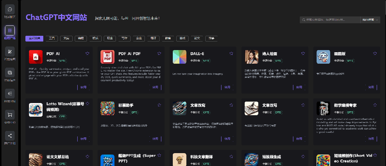Click 使用 on the 诗人绘画 card
Image resolution: width=386 pixels, height=166 pixels.
click(299, 87)
